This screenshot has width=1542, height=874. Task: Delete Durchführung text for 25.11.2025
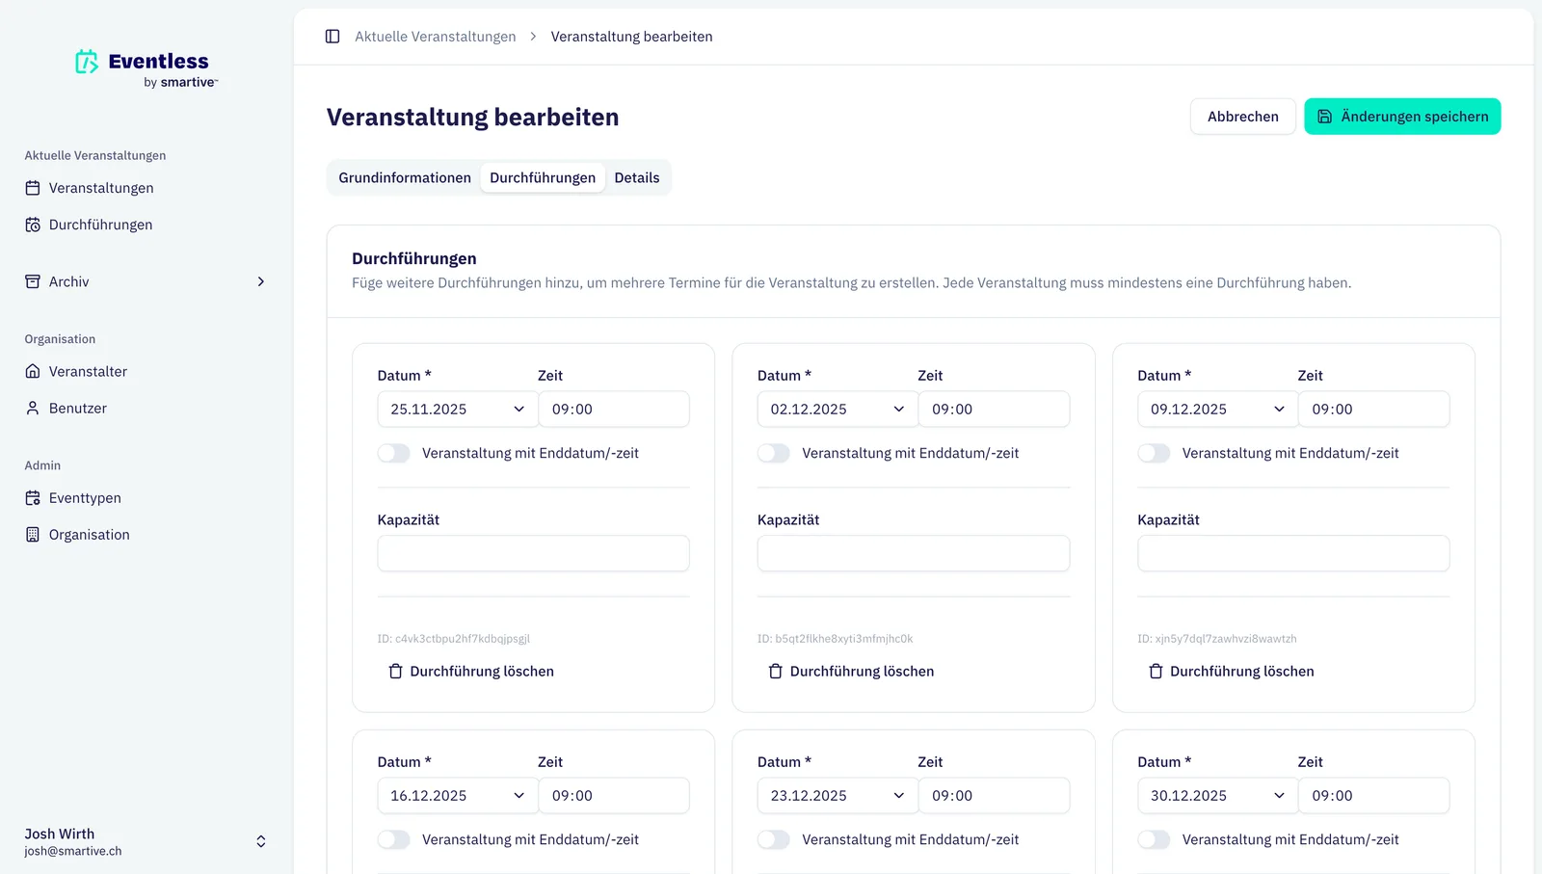pyautogui.click(x=482, y=672)
